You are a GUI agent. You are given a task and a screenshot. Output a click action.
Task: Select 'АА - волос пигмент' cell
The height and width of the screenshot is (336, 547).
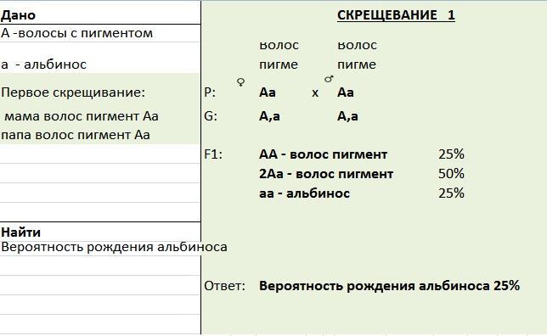pyautogui.click(x=323, y=154)
